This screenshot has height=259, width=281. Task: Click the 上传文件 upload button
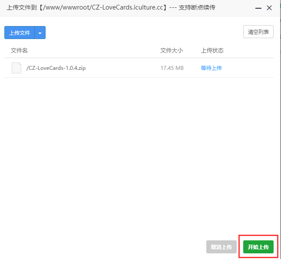pyautogui.click(x=20, y=33)
